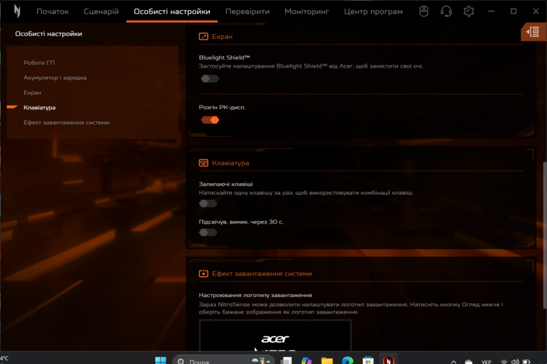547x364 pixels.
Task: Click the NitroSense logo icon
Action: click(x=17, y=11)
